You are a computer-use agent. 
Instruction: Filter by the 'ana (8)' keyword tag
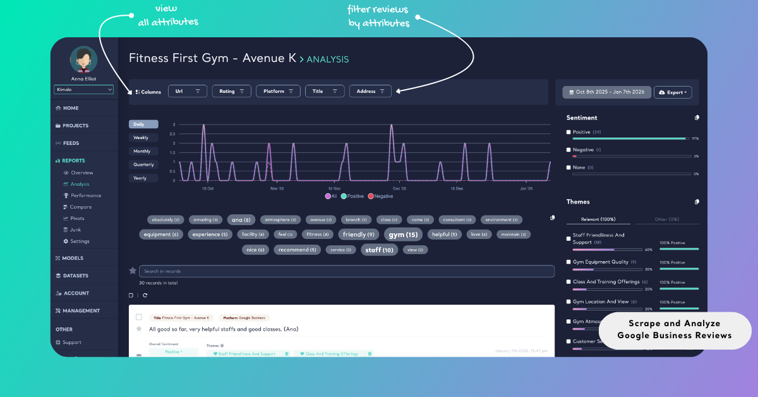(x=241, y=219)
